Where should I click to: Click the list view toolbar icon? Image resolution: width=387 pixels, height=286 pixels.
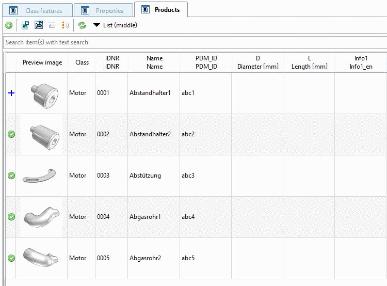[x=52, y=25]
